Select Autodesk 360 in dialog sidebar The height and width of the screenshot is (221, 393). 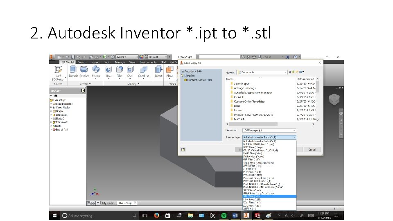click(x=193, y=71)
